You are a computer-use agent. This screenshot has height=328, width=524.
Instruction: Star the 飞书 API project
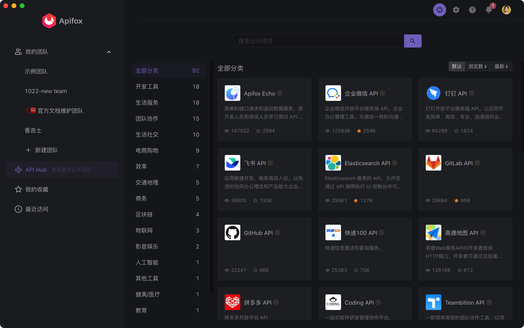(255, 200)
